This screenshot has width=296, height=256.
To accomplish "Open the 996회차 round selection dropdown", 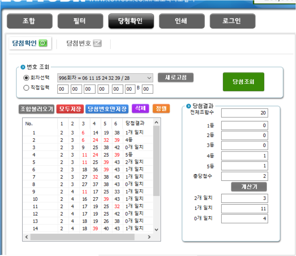I will [105, 78].
